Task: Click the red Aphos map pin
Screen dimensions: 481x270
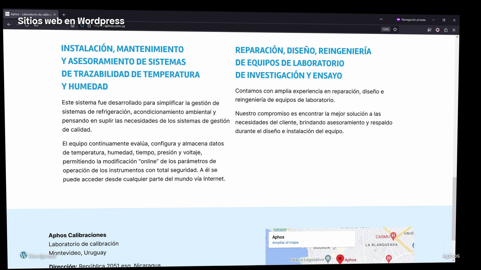Action: tap(340, 259)
